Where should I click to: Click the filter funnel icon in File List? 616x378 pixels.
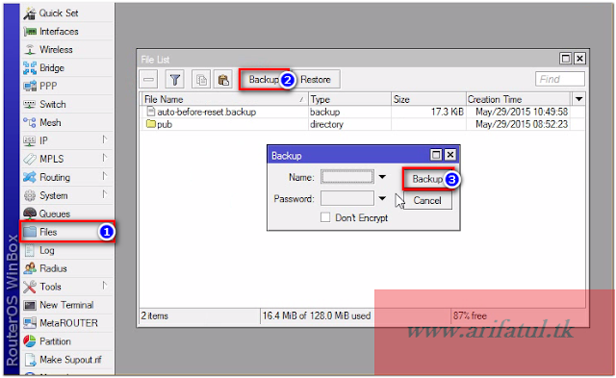pos(175,80)
